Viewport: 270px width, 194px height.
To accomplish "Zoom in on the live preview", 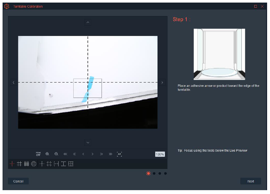I will [47, 154].
